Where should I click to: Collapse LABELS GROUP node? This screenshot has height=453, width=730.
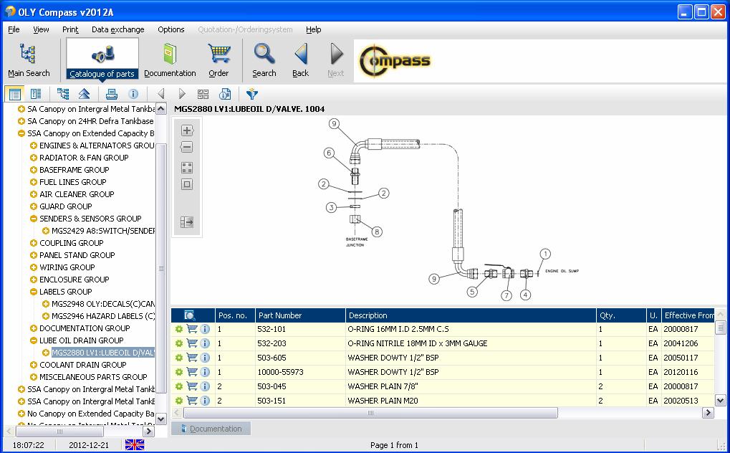(34, 292)
